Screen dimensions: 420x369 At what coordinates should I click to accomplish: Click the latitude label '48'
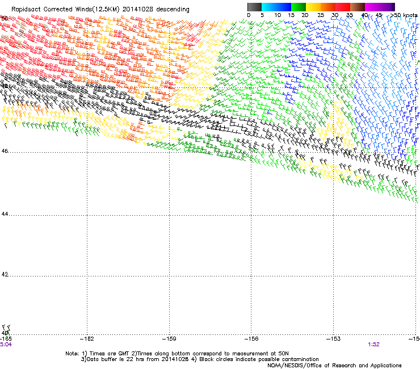[x=5, y=86]
